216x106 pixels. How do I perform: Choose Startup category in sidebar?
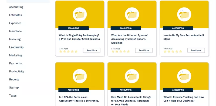coord(14,88)
